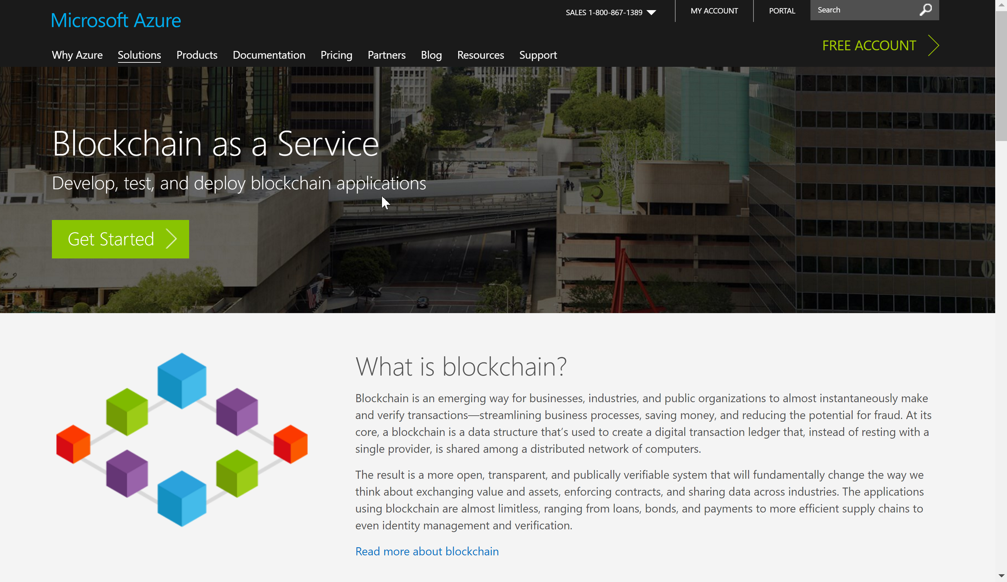Click the search magnifier icon
The height and width of the screenshot is (582, 1007).
(x=925, y=9)
